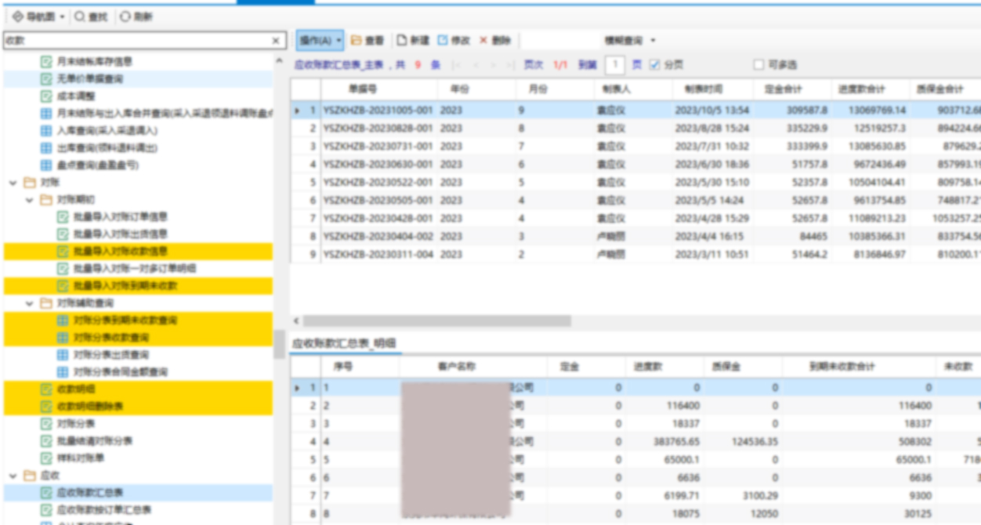Toggle the 分页 (paging) checkbox
981x525 pixels.
tap(655, 65)
